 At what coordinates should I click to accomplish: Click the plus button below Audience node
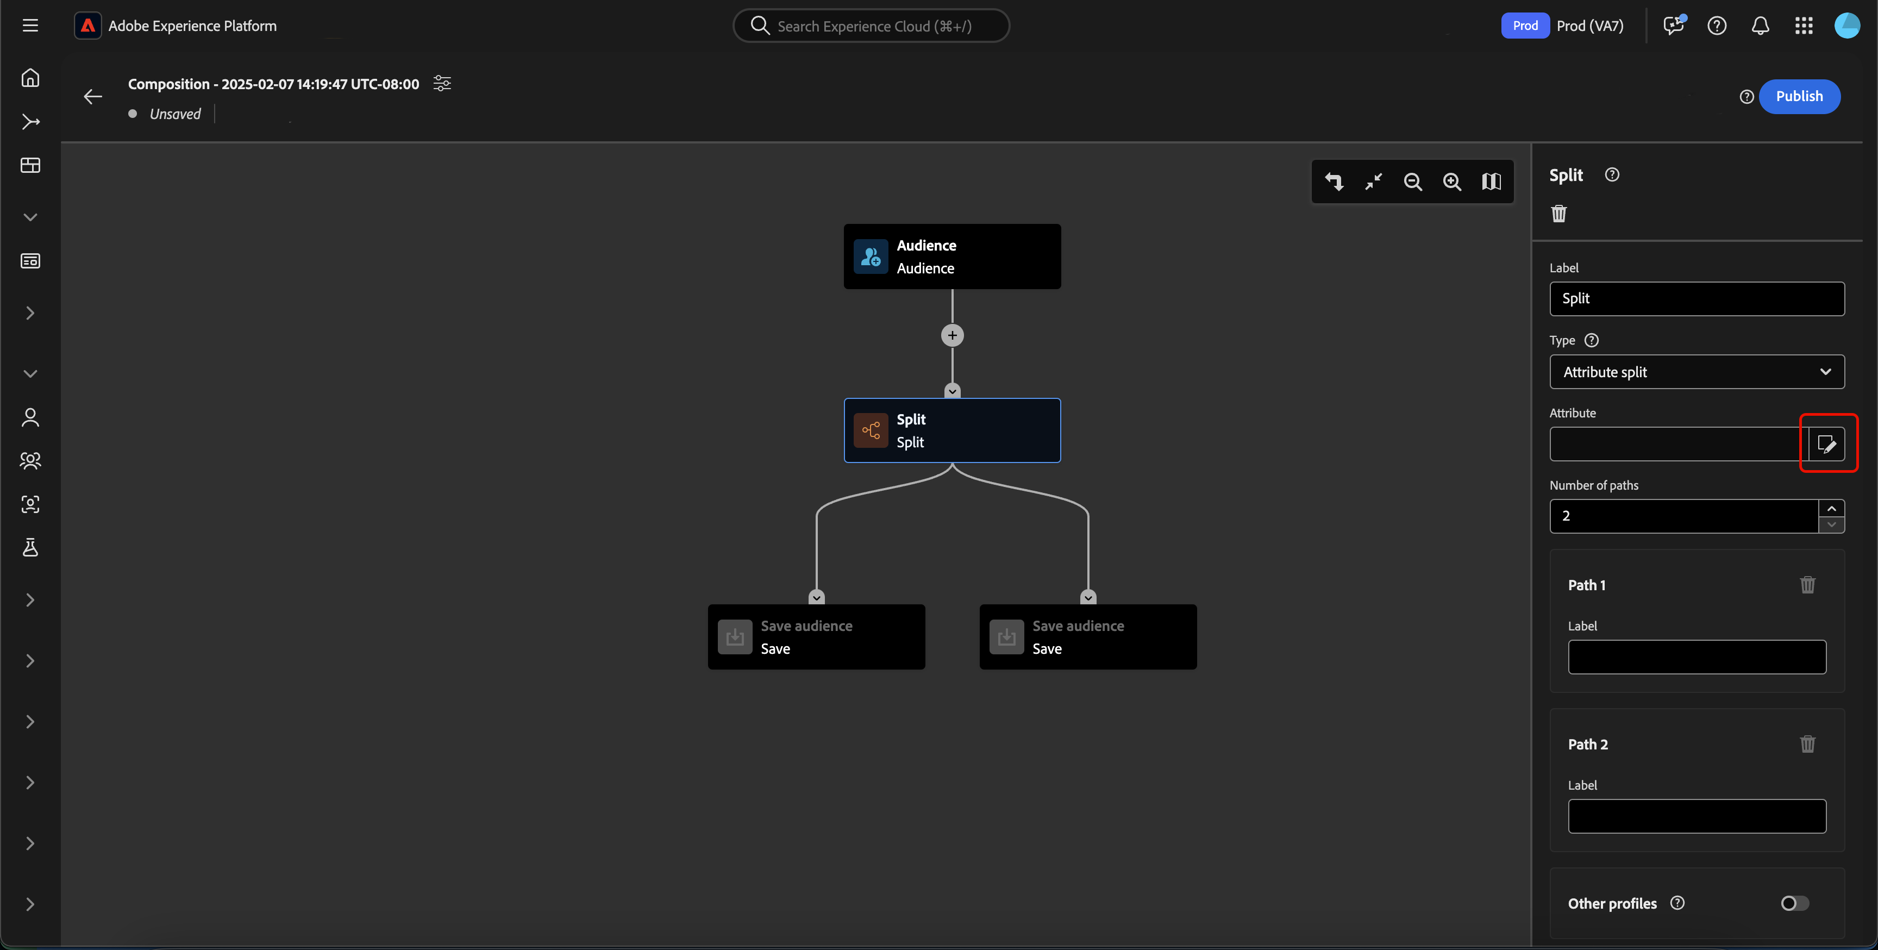click(x=952, y=335)
